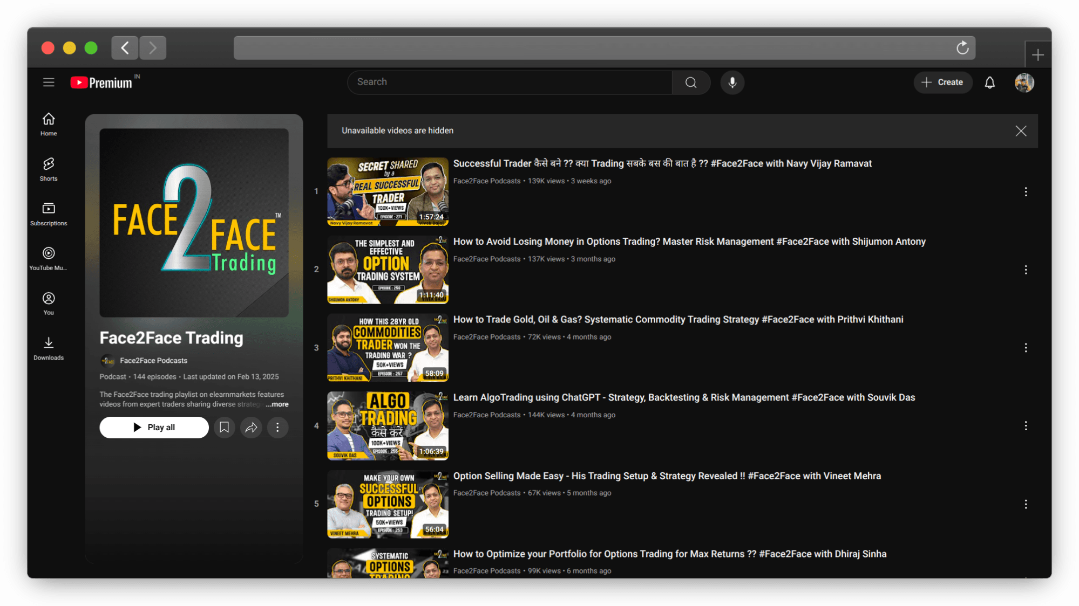
Task: Open channel link on Vineet Mehra row
Action: click(x=487, y=493)
